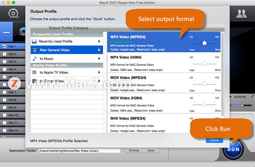This screenshot has height=167, width=255.
Task: Expand to Apple TV Video arrow
Action: [x=99, y=72]
